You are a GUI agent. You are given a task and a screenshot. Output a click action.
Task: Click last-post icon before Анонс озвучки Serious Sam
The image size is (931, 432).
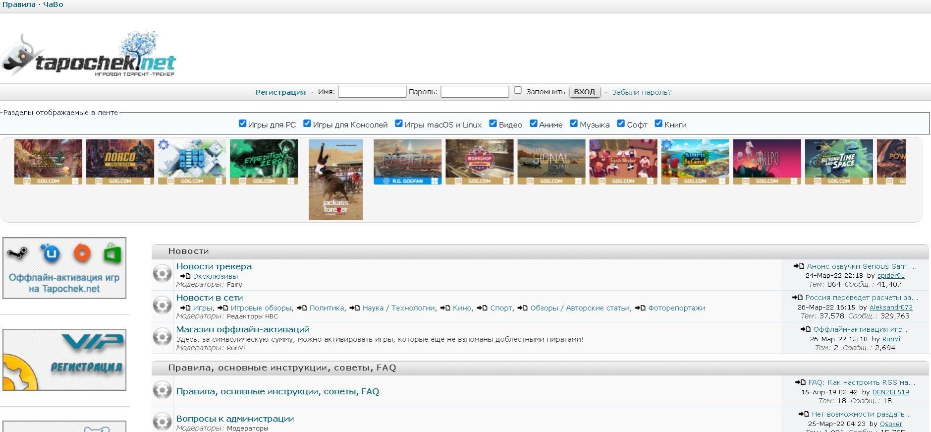pos(799,266)
